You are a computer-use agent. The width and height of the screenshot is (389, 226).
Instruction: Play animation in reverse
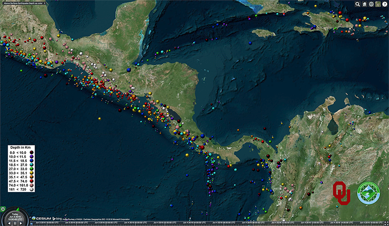pos(9,223)
